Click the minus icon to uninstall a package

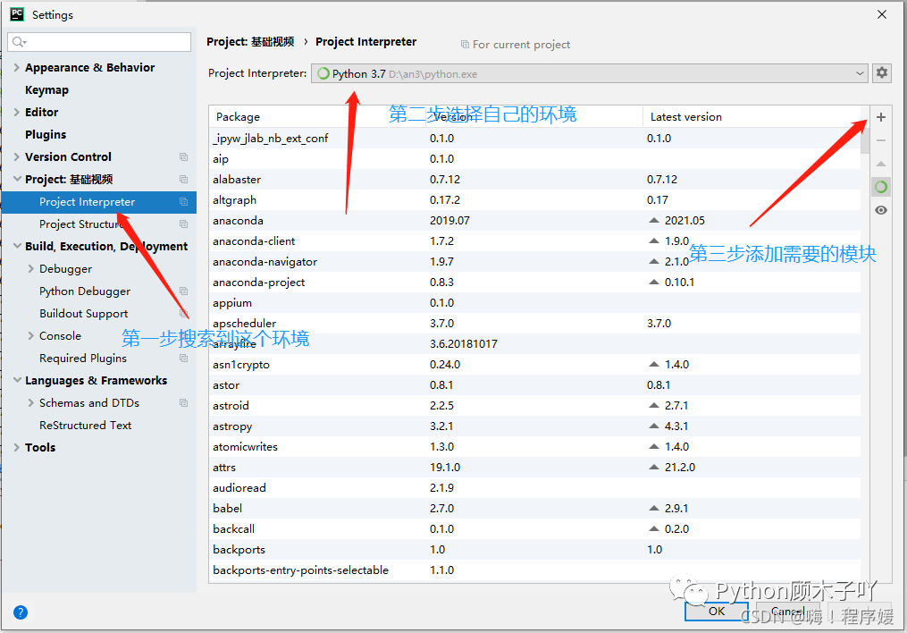pos(881,140)
